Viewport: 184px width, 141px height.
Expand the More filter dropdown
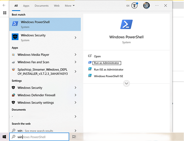click(70, 6)
